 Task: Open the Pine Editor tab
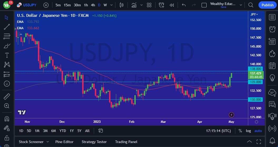tap(64, 142)
